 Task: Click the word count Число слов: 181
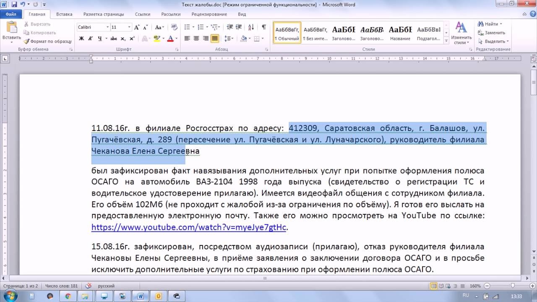click(x=61, y=286)
